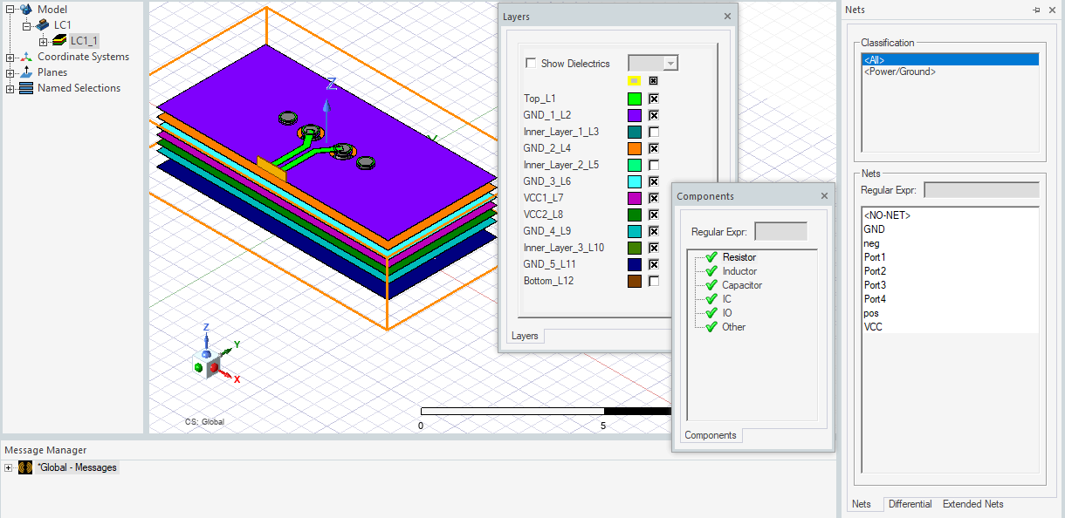Image resolution: width=1065 pixels, height=518 pixels.
Task: Switch to the Nets tab
Action: coord(862,504)
